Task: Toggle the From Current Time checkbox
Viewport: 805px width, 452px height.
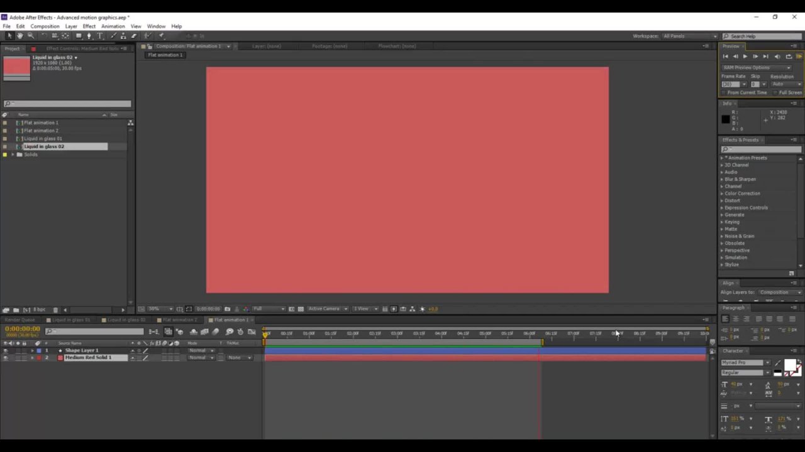Action: (x=724, y=93)
